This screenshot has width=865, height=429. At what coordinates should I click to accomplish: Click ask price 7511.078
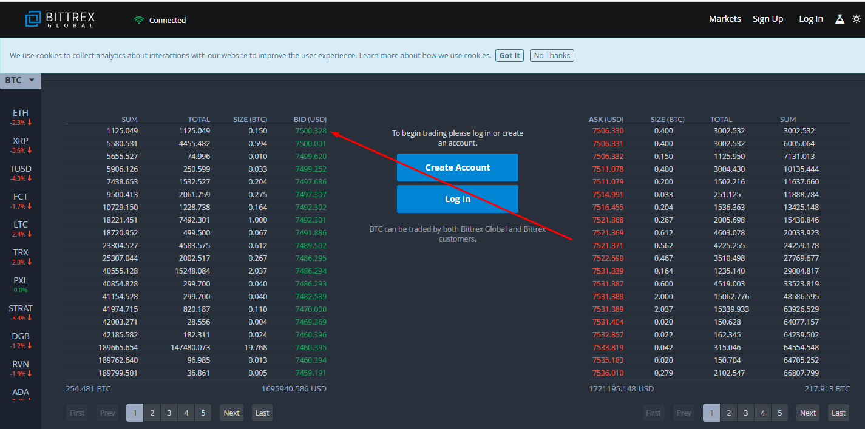pos(608,169)
